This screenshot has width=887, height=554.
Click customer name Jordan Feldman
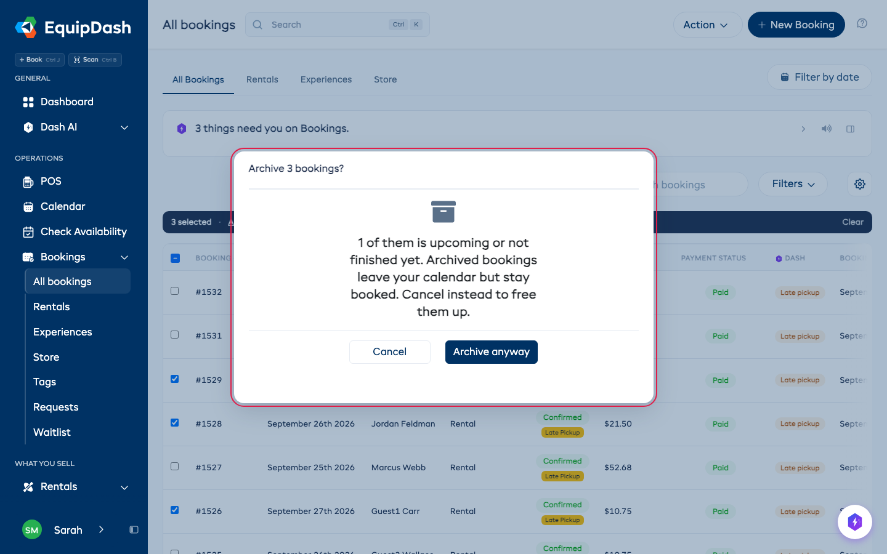coord(403,424)
